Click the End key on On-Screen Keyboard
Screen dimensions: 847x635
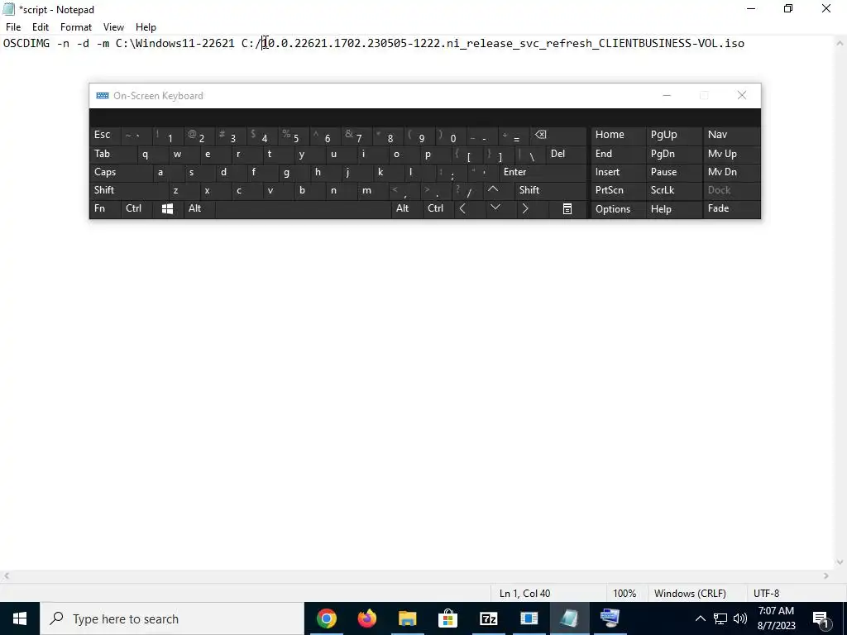(x=617, y=154)
